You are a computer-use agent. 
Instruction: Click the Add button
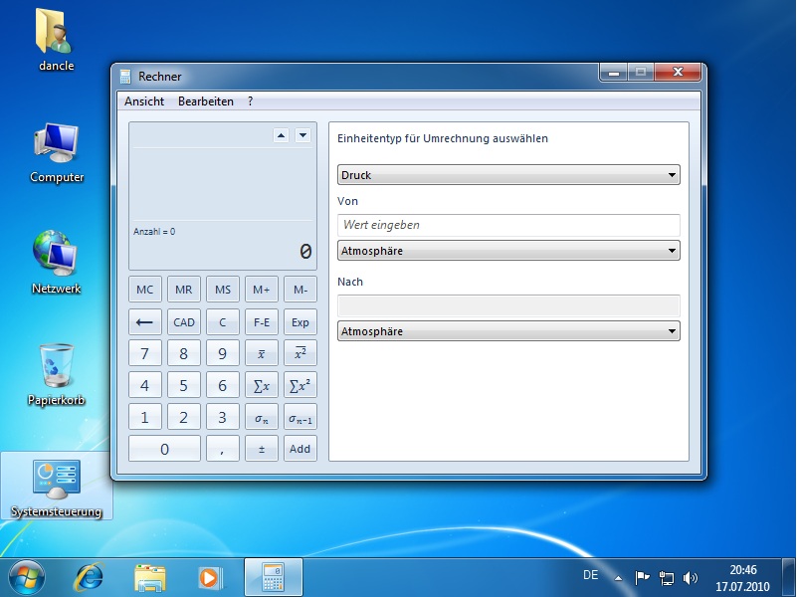coord(299,449)
